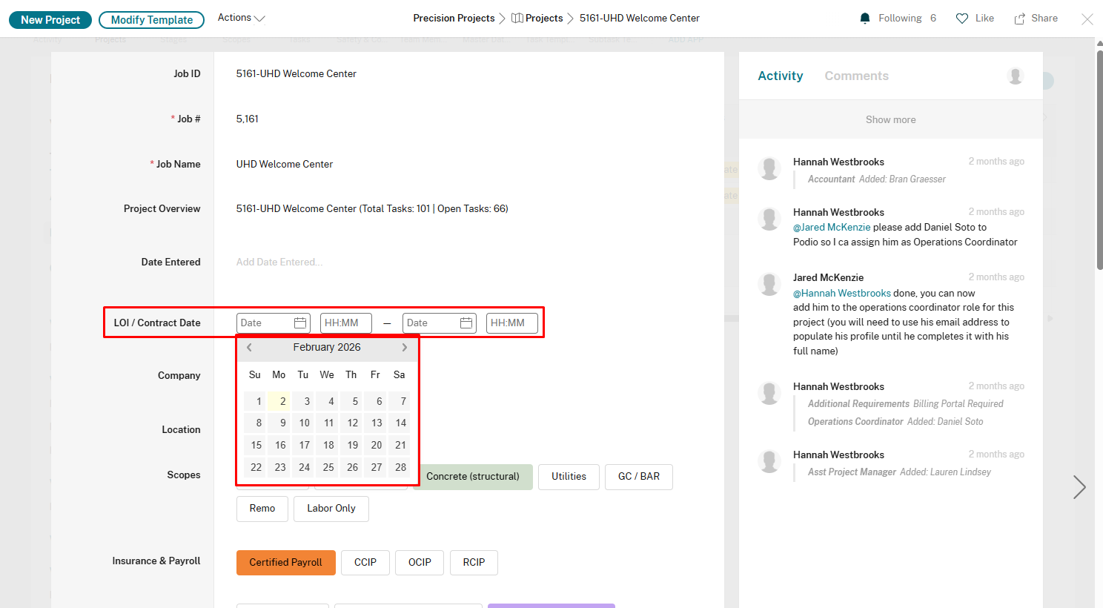The image size is (1103, 608).
Task: Click the end Date input field
Action: pyautogui.click(x=440, y=323)
